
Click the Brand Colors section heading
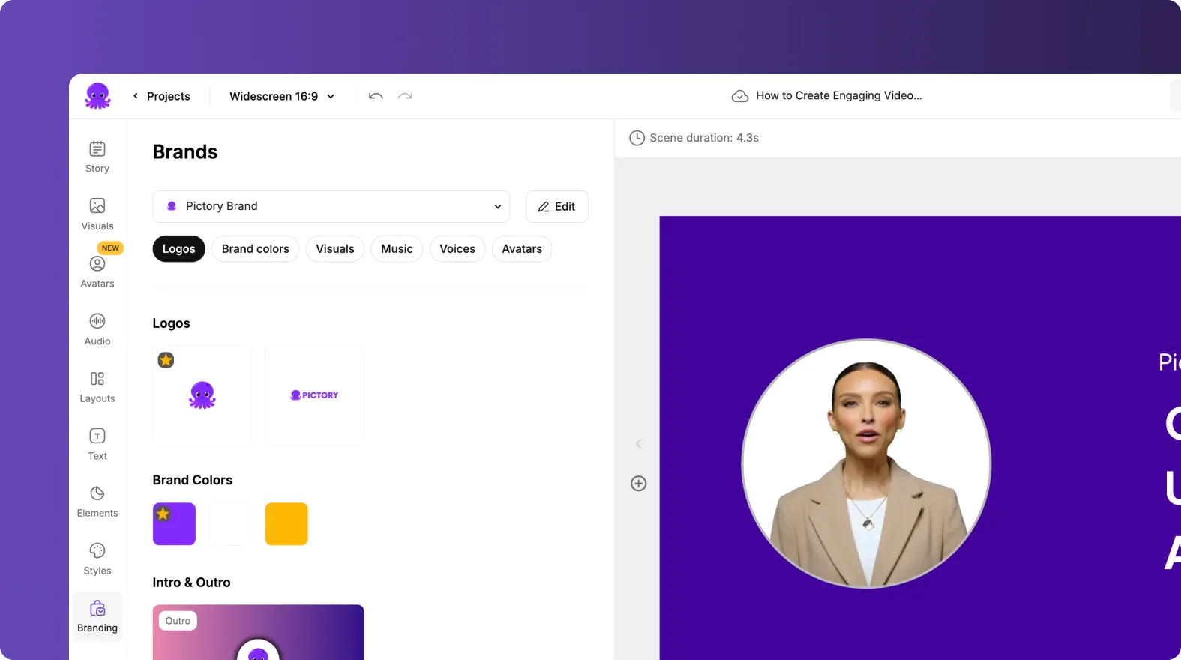pyautogui.click(x=193, y=480)
